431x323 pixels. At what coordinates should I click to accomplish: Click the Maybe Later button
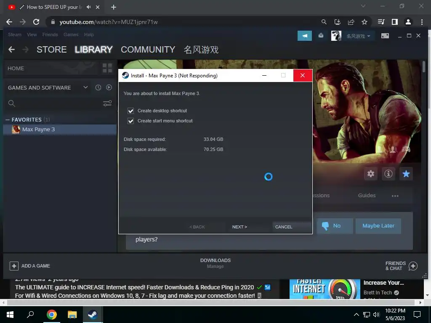(378, 226)
